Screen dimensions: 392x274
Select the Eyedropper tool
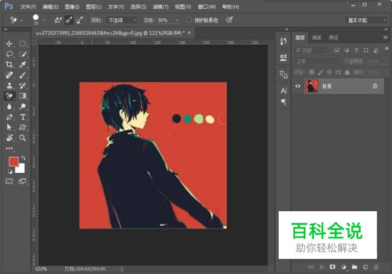click(22, 65)
